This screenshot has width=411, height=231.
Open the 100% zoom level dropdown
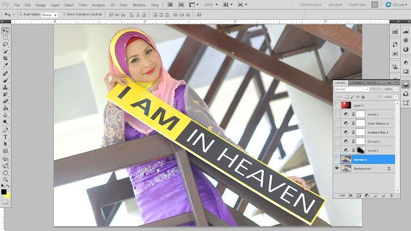211,4
